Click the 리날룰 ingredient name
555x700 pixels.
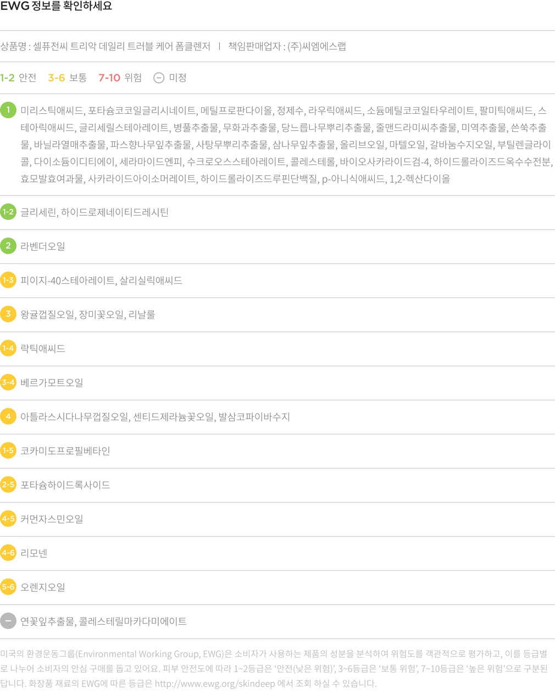click(142, 315)
